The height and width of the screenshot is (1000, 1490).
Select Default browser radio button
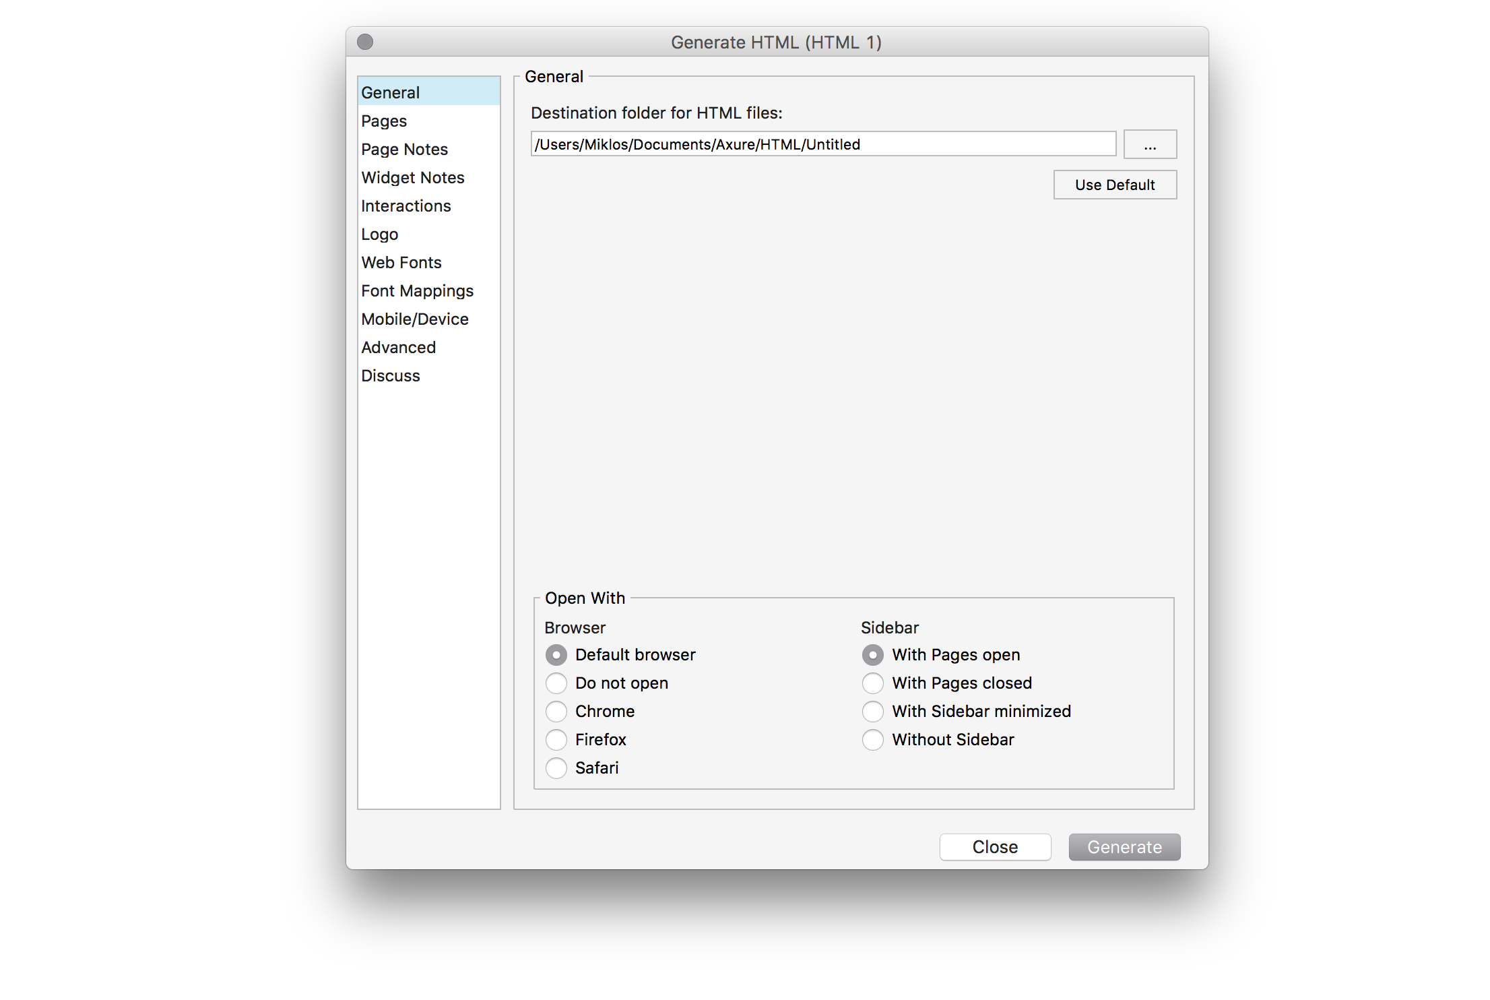click(556, 655)
